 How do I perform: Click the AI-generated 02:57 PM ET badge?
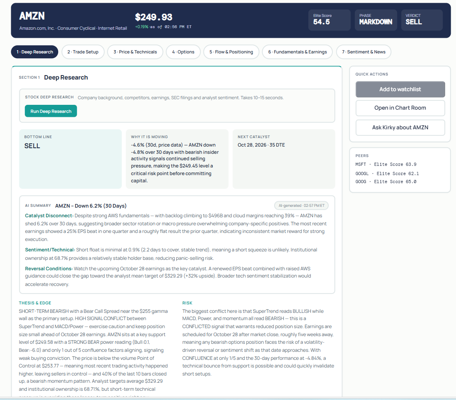pyautogui.click(x=301, y=206)
